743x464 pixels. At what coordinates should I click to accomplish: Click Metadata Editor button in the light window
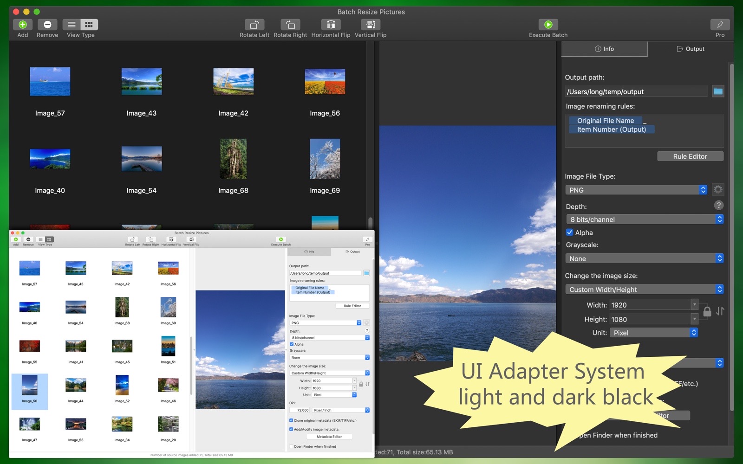(x=329, y=437)
